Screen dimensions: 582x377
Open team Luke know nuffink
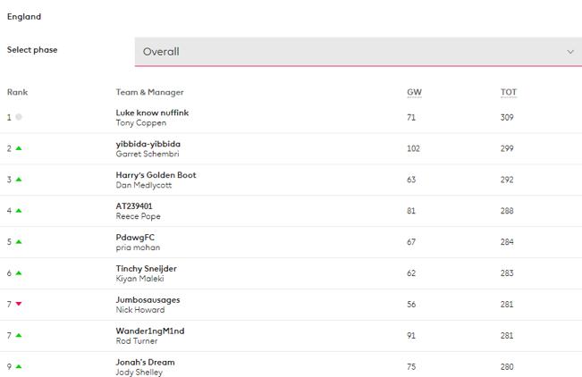(x=152, y=113)
